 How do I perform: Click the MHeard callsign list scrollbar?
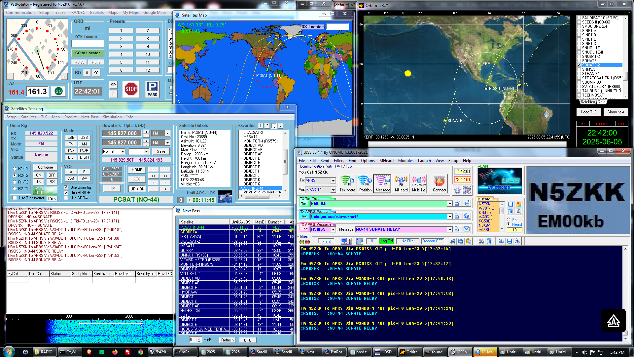(x=502, y=216)
